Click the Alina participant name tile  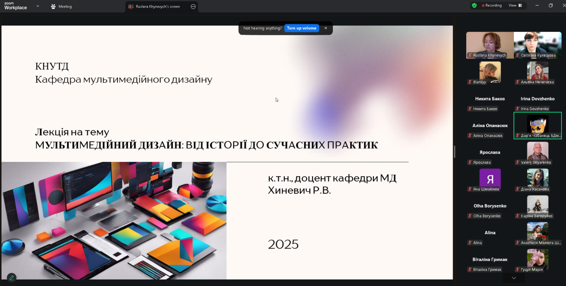[490, 233]
